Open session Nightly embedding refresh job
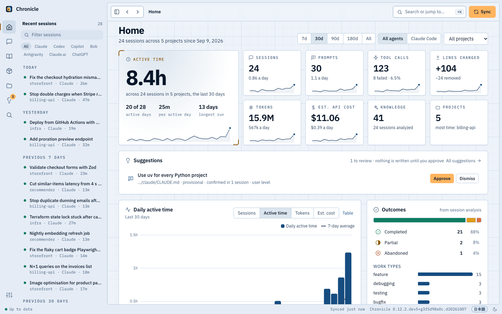 point(62,236)
